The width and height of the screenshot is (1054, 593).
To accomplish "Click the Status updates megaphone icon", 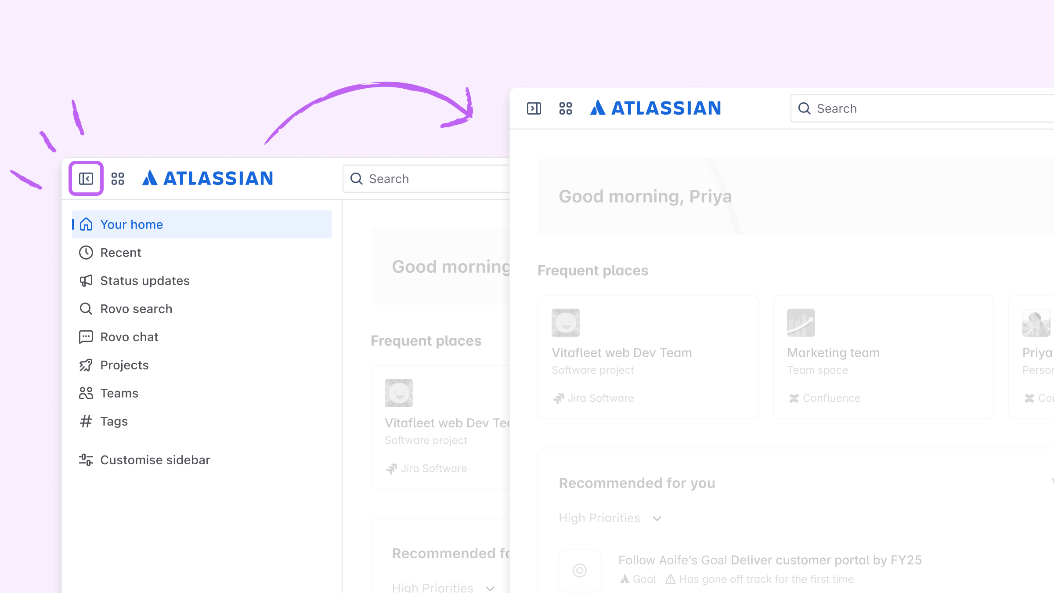I will coord(86,281).
